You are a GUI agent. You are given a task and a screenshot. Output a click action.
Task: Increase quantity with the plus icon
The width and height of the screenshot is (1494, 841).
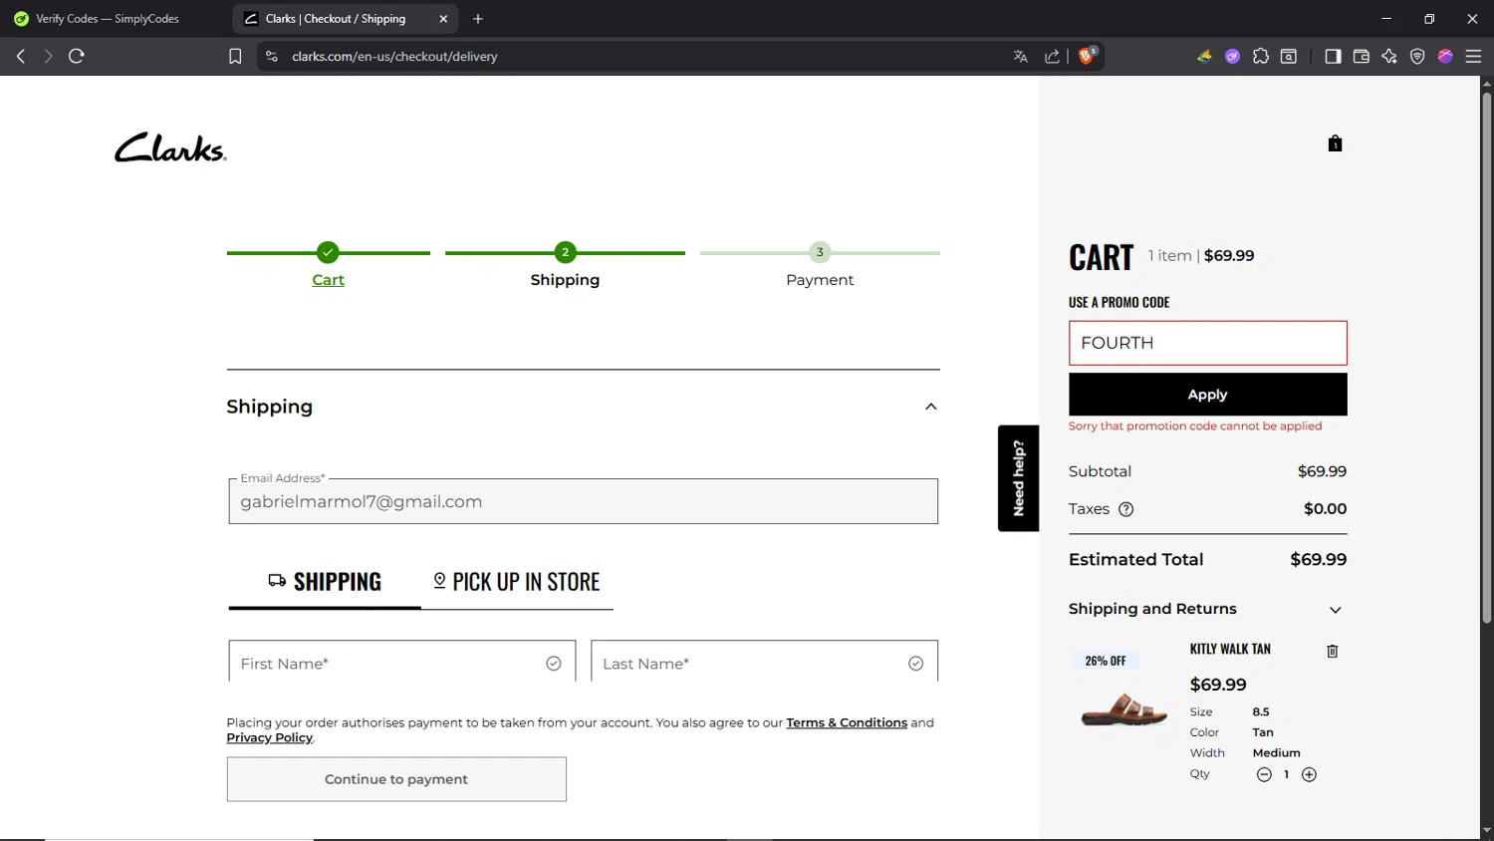(1309, 774)
